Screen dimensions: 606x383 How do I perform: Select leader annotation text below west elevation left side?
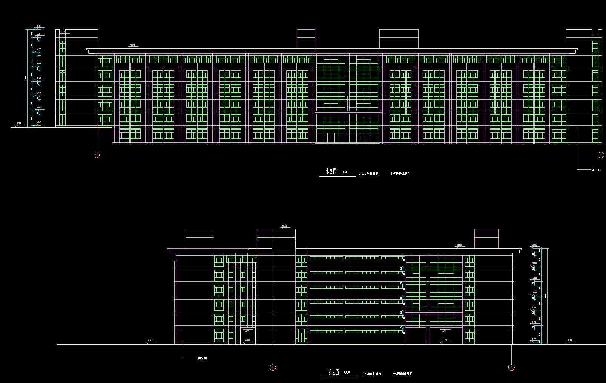click(x=203, y=358)
